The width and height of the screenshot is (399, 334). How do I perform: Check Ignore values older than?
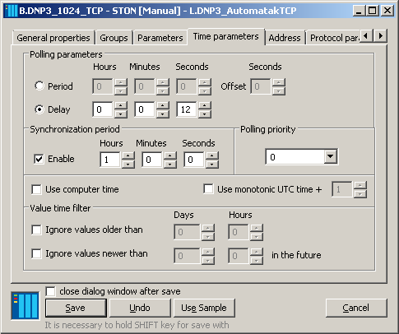click(x=36, y=230)
